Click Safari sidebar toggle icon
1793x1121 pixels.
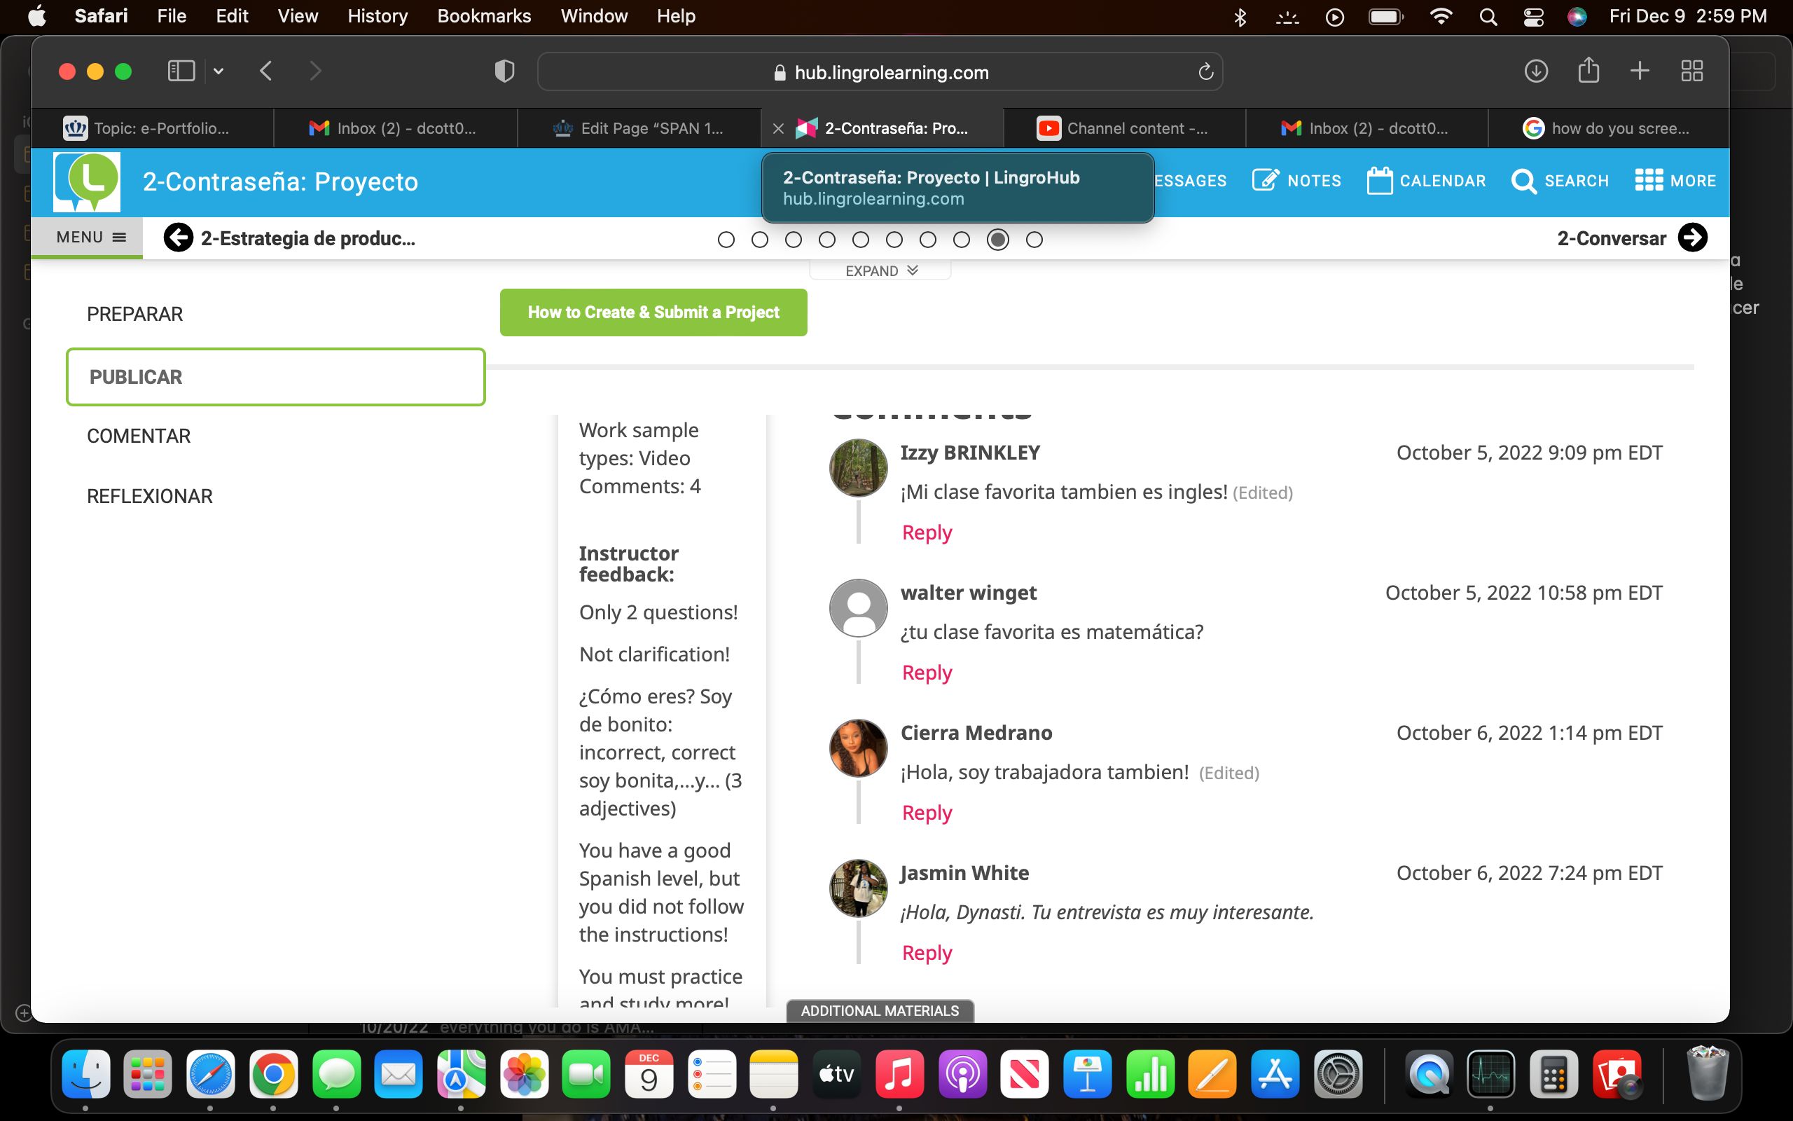[x=181, y=71]
